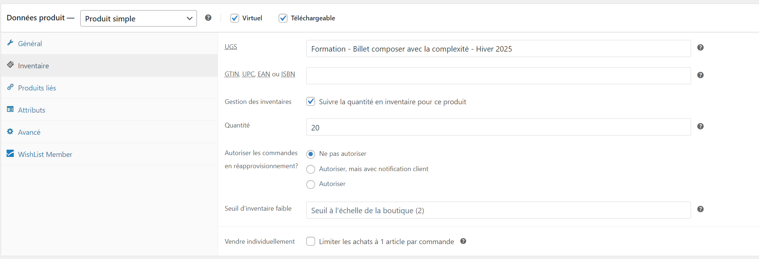Focus the GTIN, UPC, EAN ou ISBN field
The image size is (759, 259).
[498, 76]
